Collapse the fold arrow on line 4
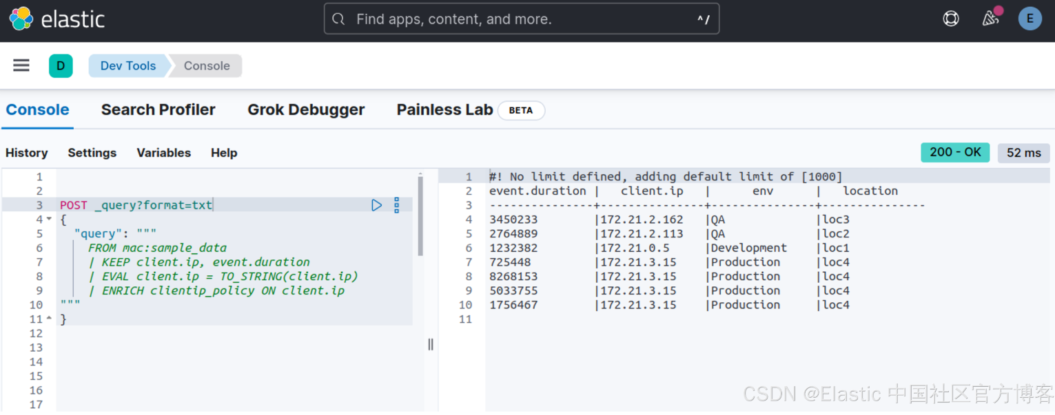Screen dimensions: 1055x415 [x=49, y=220]
